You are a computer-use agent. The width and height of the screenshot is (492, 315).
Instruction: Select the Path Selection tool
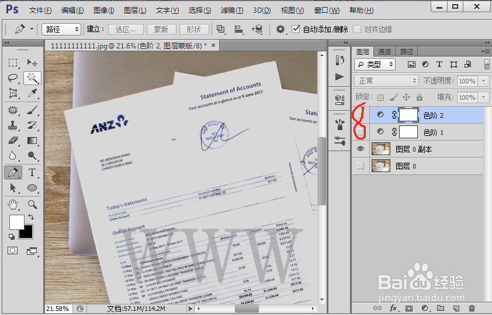coord(13,188)
